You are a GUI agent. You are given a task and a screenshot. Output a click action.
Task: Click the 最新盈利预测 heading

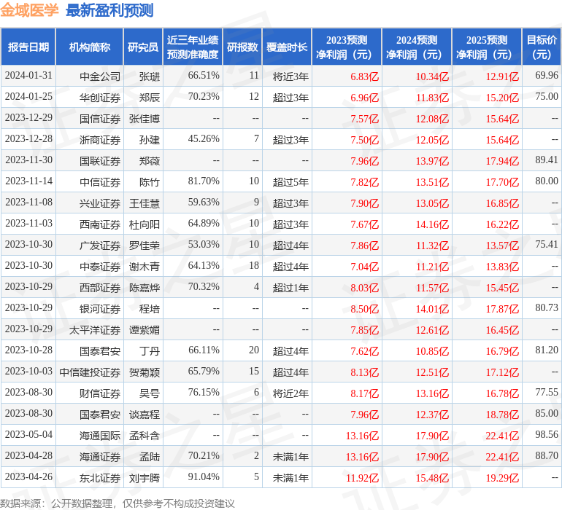[109, 10]
